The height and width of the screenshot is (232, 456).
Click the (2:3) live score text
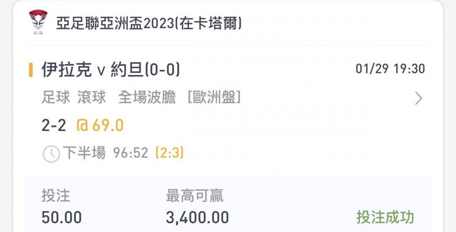170,153
